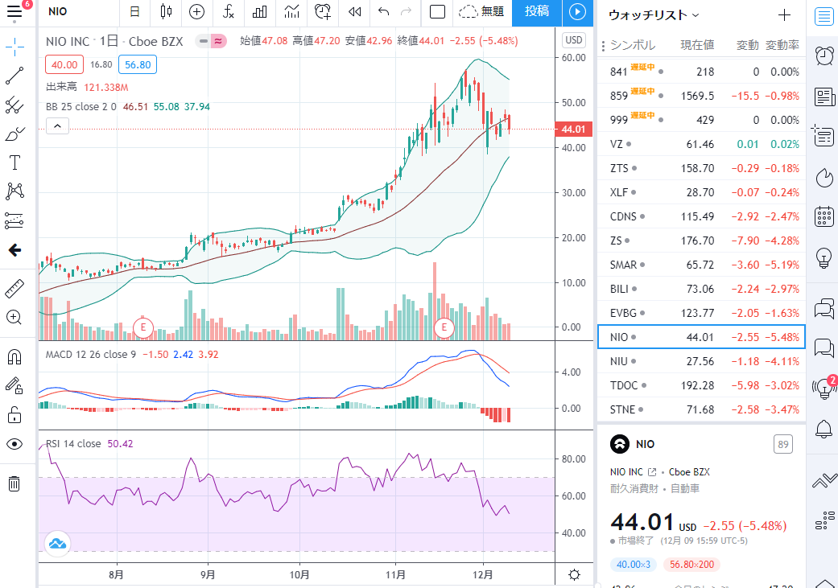Click September earnings E marker
The width and height of the screenshot is (838, 588).
[142, 327]
